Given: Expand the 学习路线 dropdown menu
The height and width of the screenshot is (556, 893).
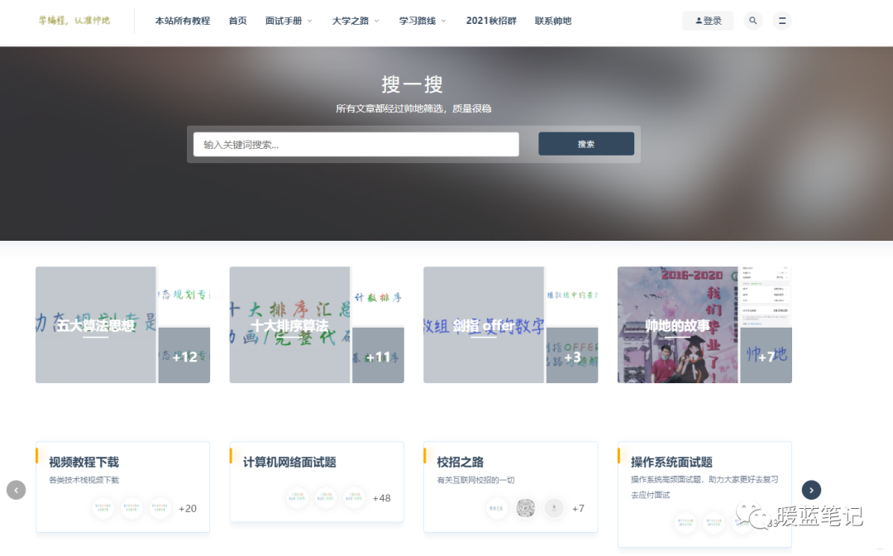Looking at the screenshot, I should (x=422, y=21).
